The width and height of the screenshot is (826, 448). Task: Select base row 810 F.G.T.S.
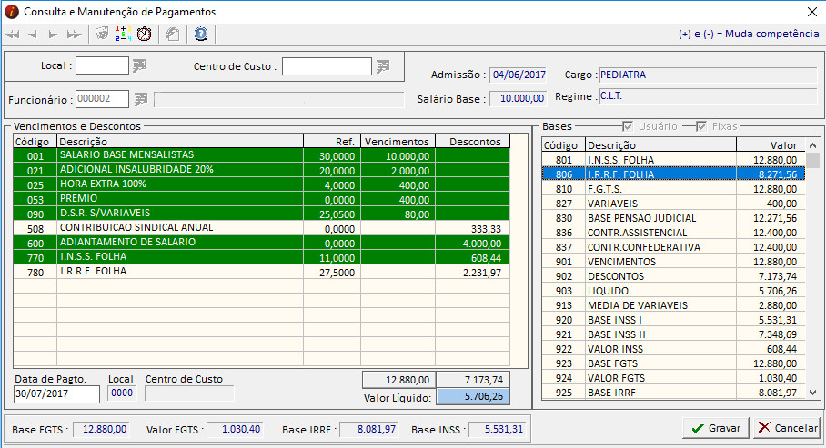click(673, 188)
